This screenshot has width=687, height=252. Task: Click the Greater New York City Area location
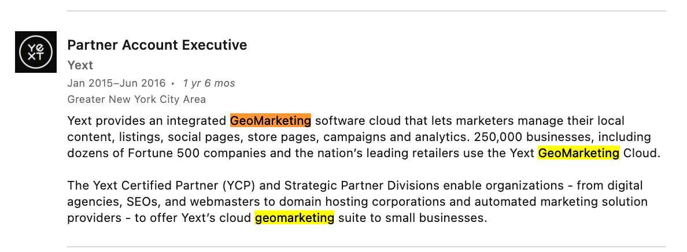click(x=136, y=99)
